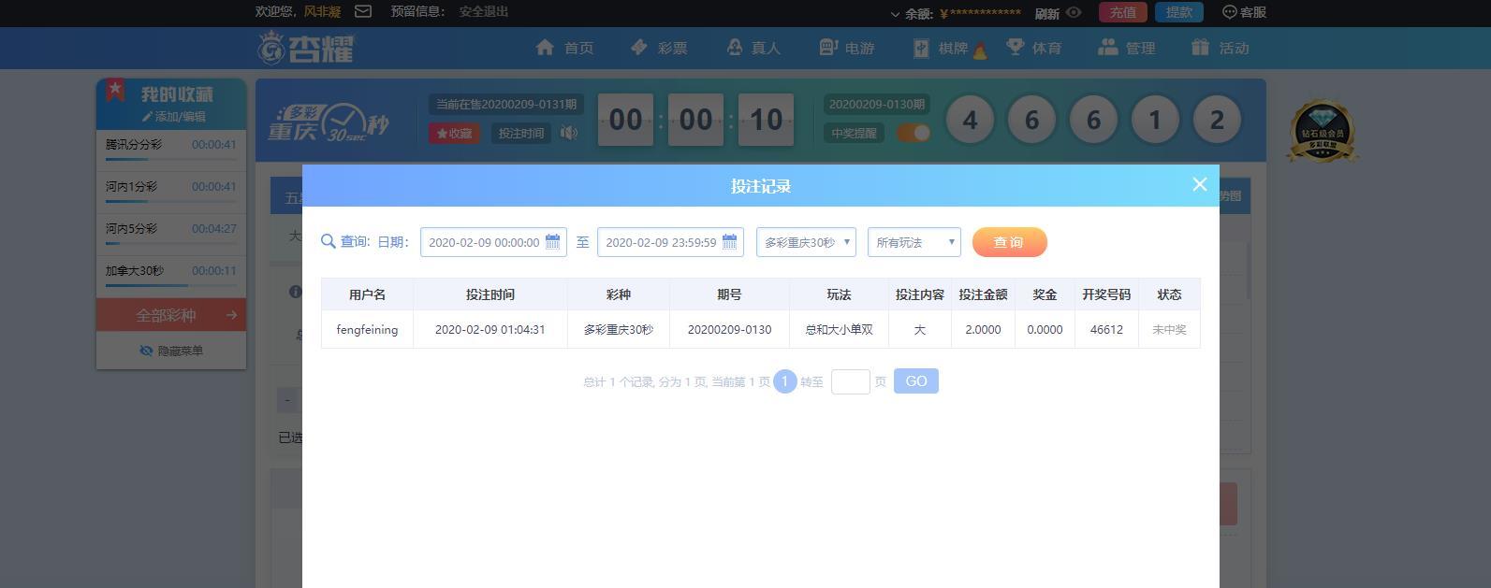
Task: Click the 用户名 column header
Action: [x=367, y=294]
